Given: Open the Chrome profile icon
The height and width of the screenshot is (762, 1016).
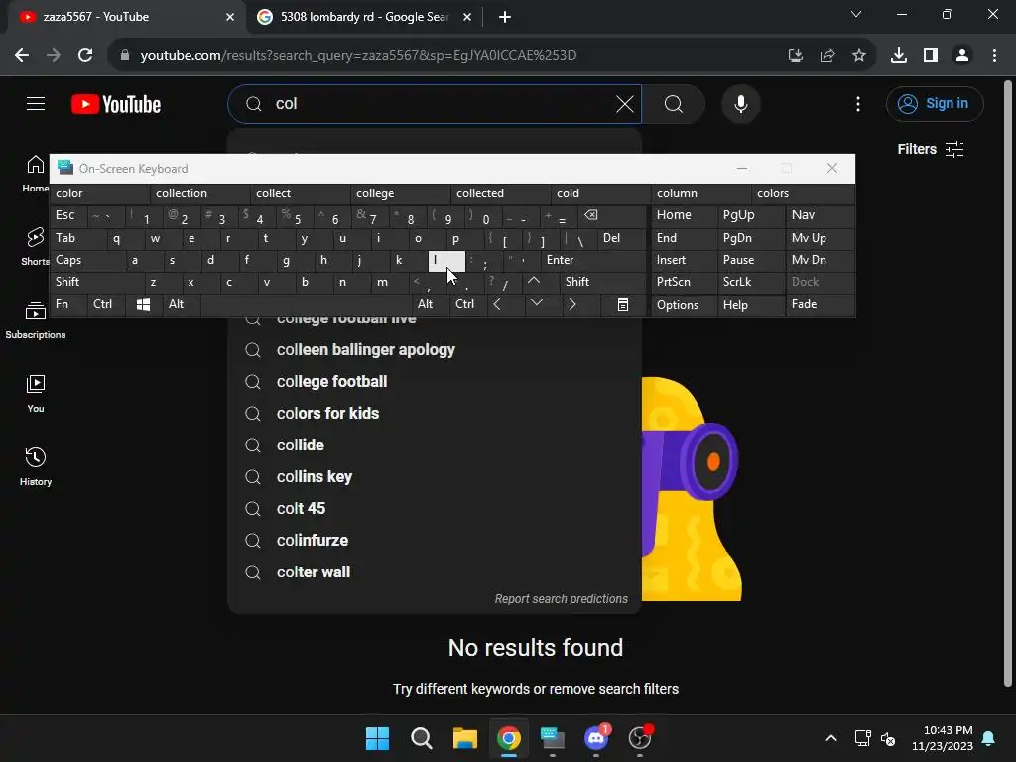Looking at the screenshot, I should click(x=962, y=56).
